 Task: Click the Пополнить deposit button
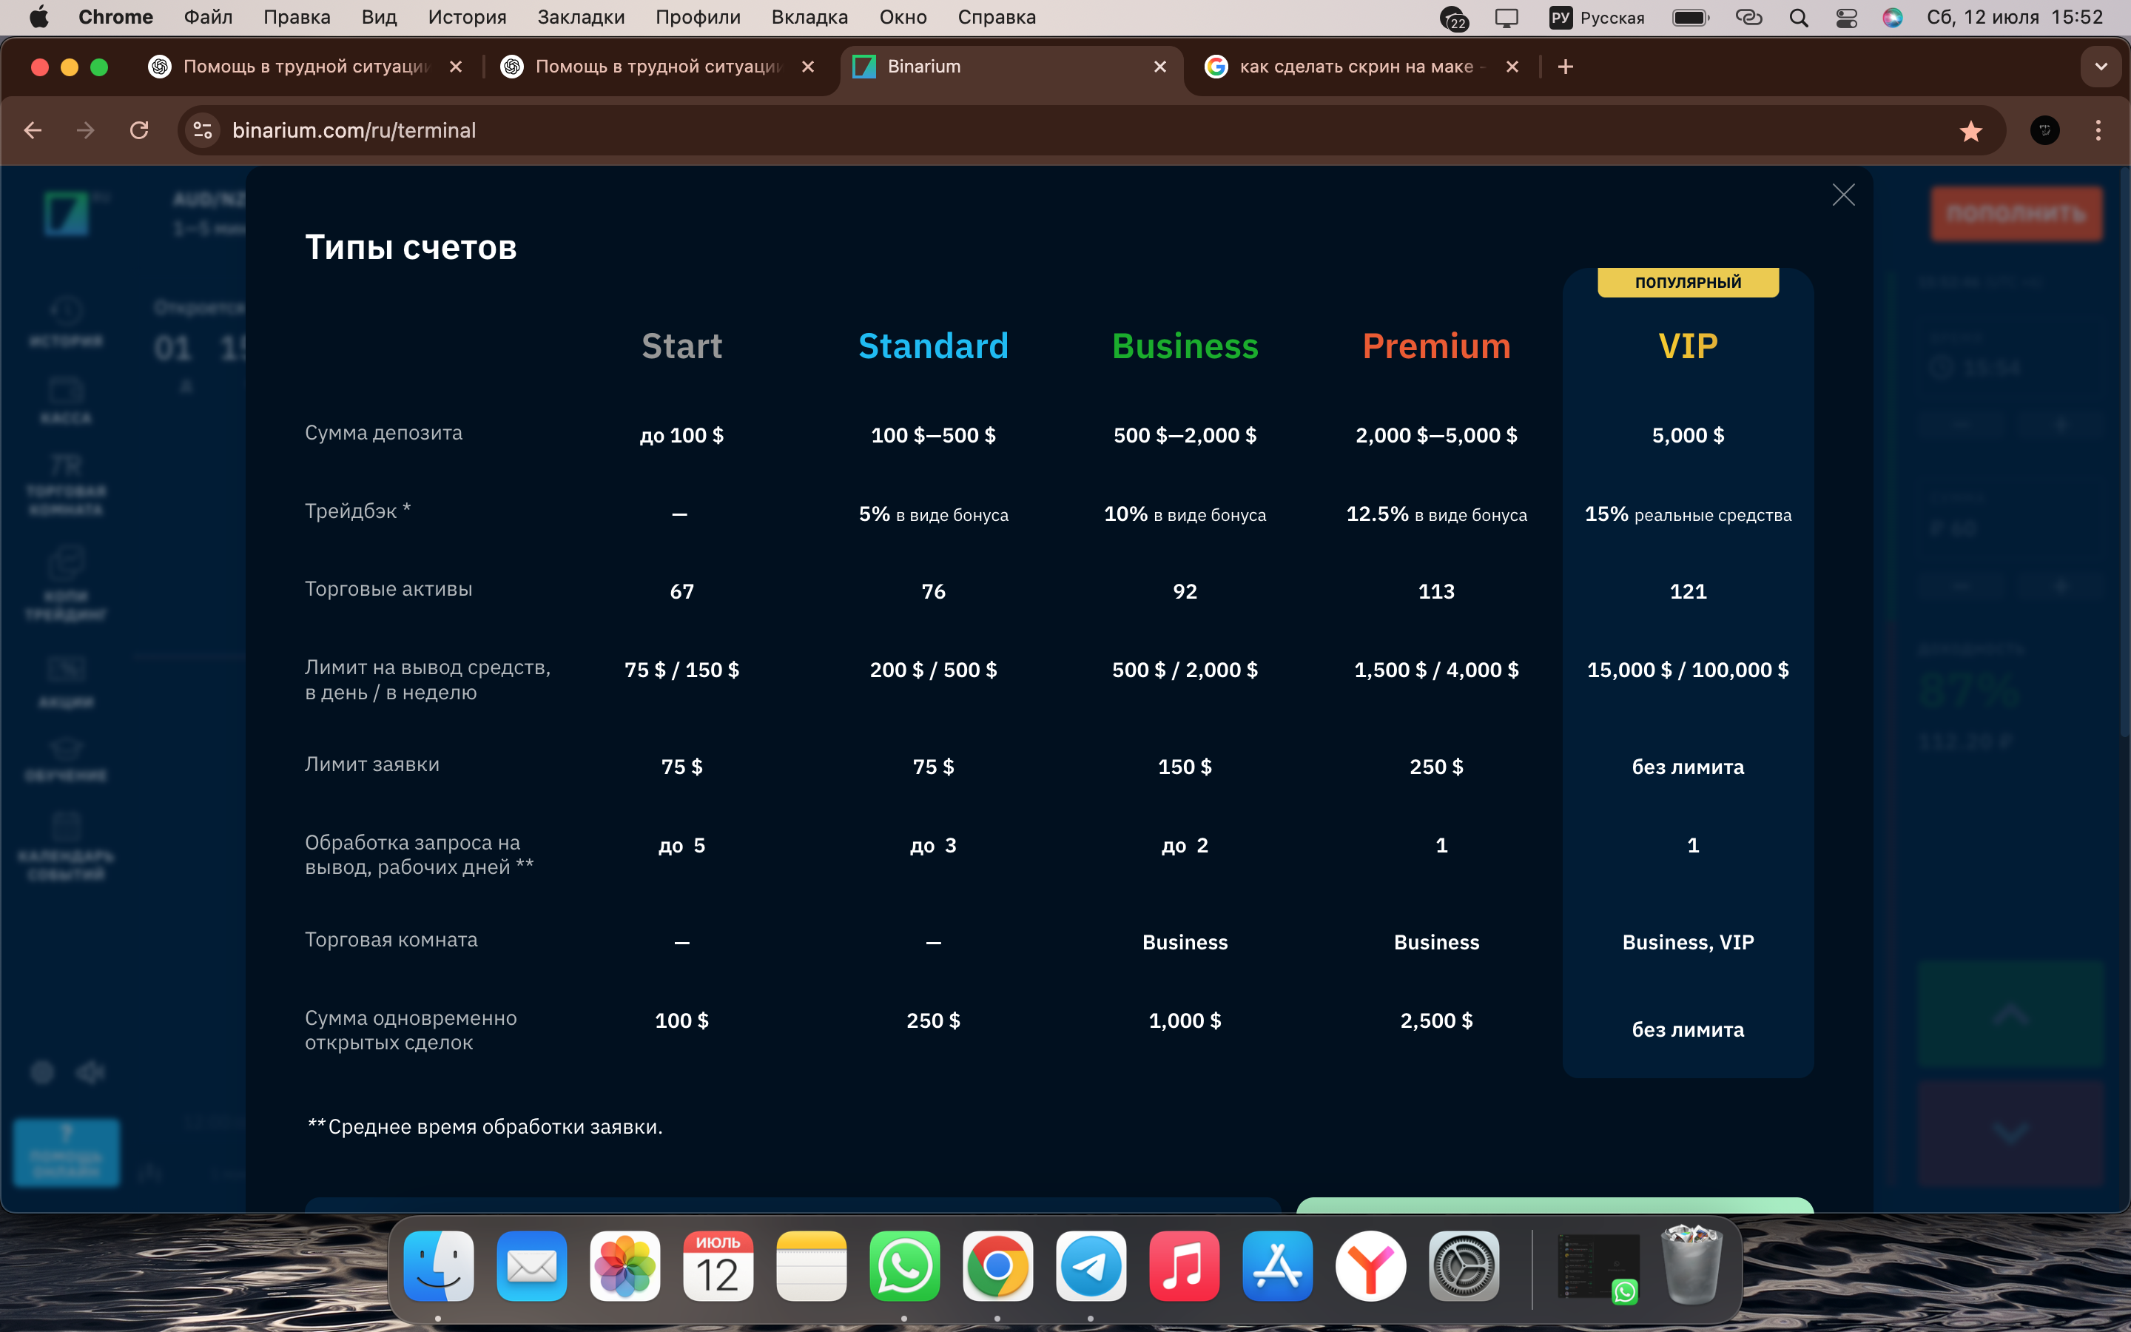coord(2016,214)
